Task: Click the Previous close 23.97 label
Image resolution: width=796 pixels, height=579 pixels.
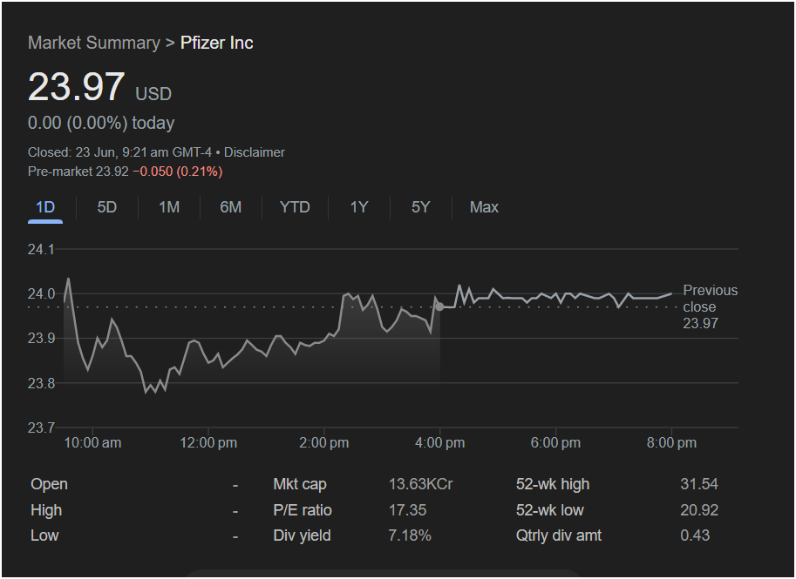Action: coord(711,306)
